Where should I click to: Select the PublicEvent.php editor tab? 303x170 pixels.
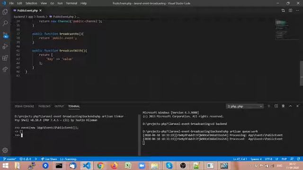pyautogui.click(x=27, y=10)
